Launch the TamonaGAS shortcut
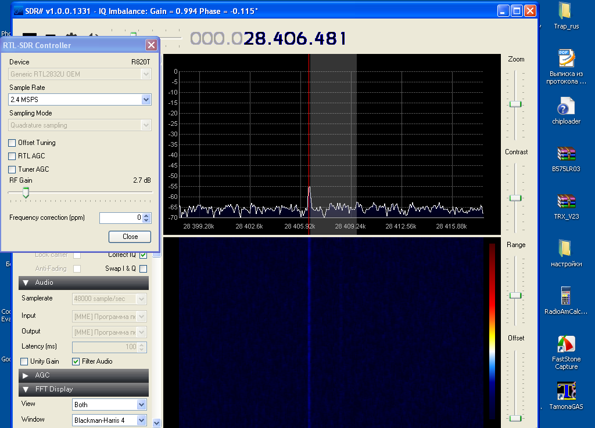Viewport: 595px width, 428px height. pyautogui.click(x=565, y=391)
